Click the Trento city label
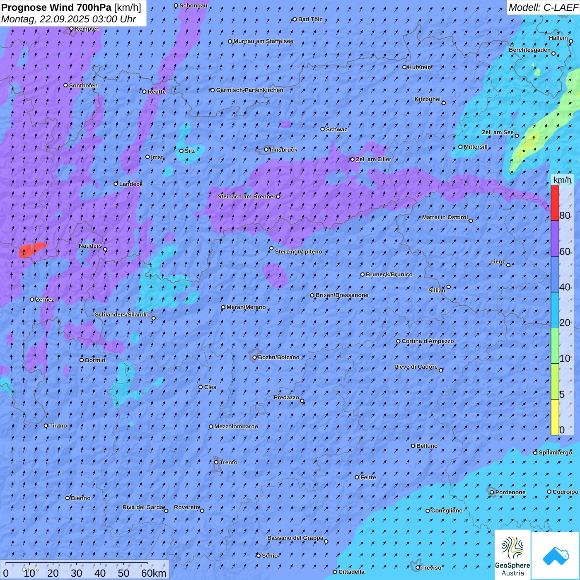 228,462
